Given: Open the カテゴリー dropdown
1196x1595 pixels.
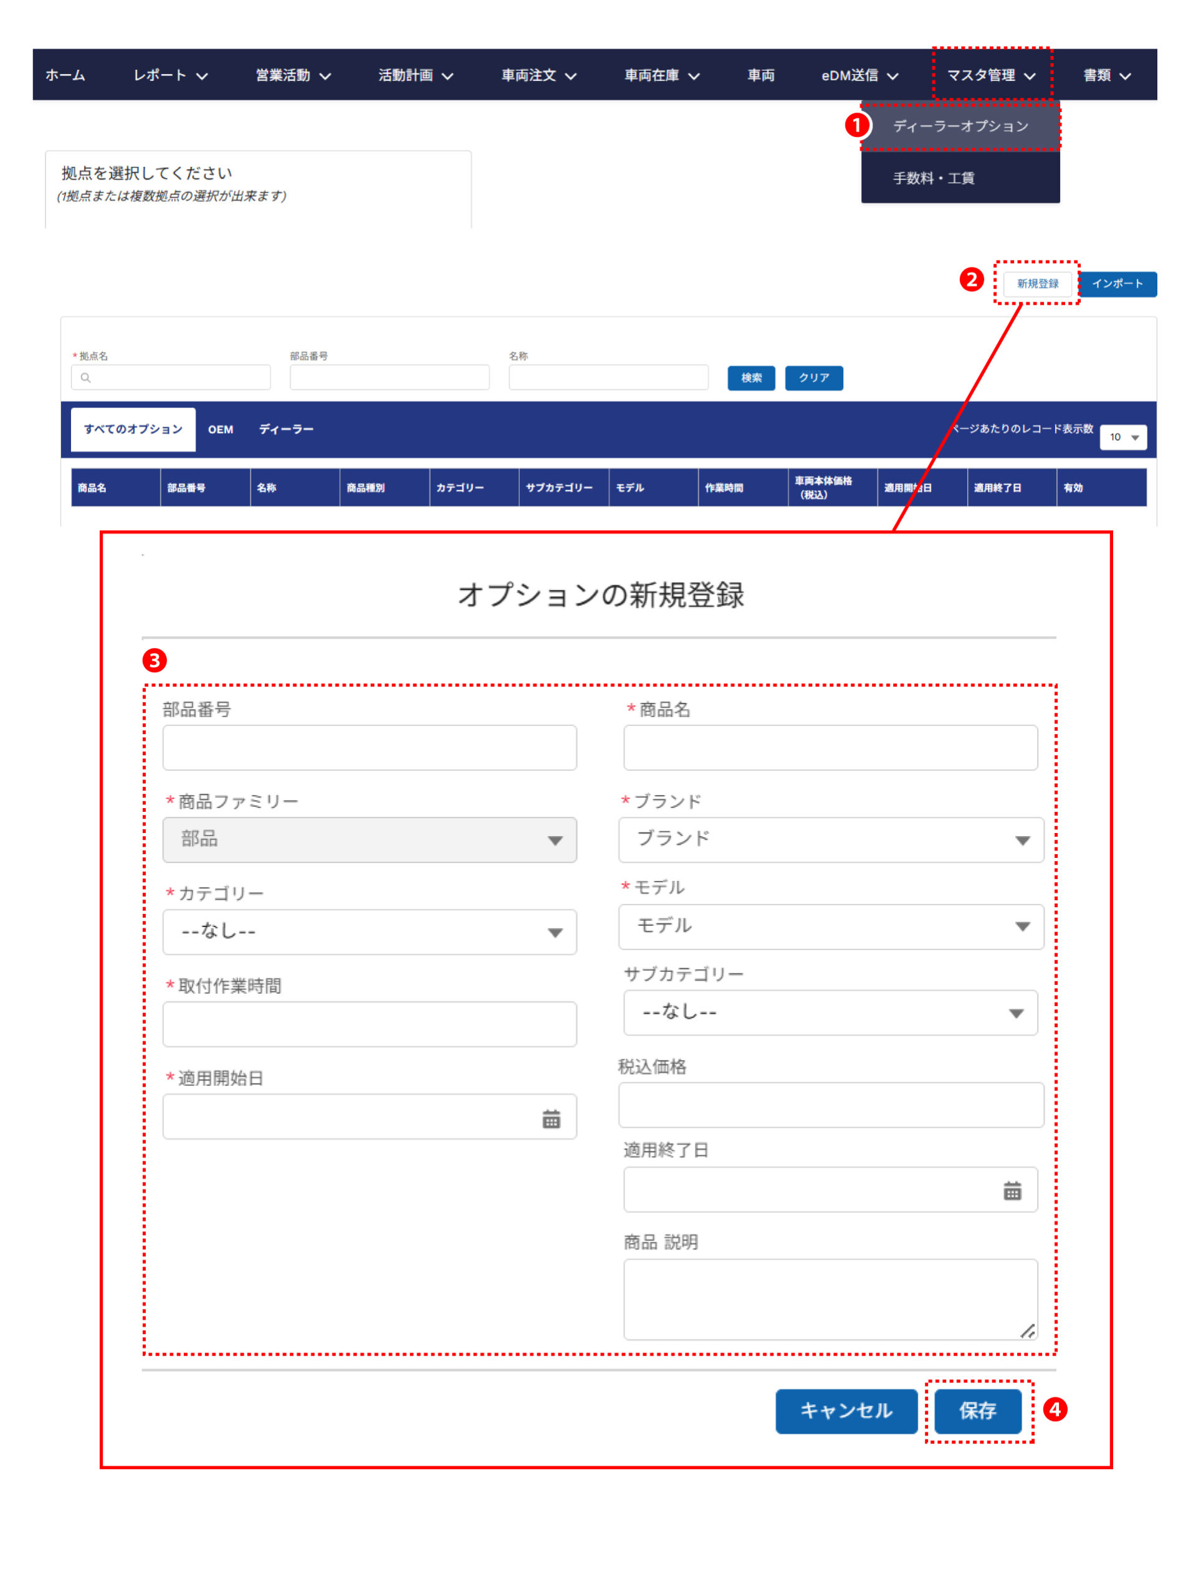Looking at the screenshot, I should (x=368, y=932).
